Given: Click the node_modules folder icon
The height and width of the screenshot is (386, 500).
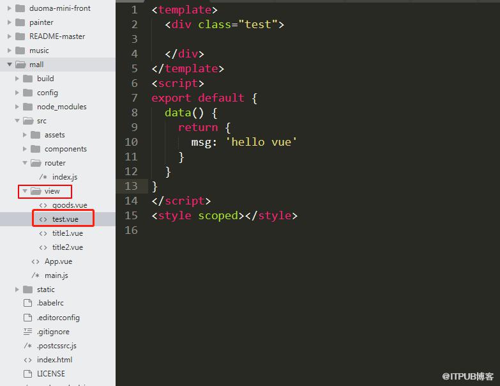Looking at the screenshot, I should (x=27, y=107).
